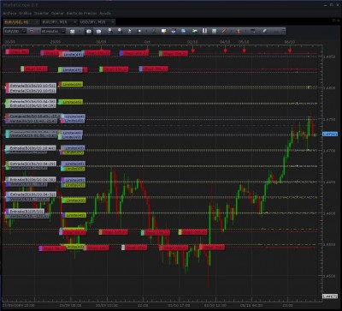Switch to the USD/JPY, M15 chart tab
Screen dimensions: 342x311
tap(97, 22)
